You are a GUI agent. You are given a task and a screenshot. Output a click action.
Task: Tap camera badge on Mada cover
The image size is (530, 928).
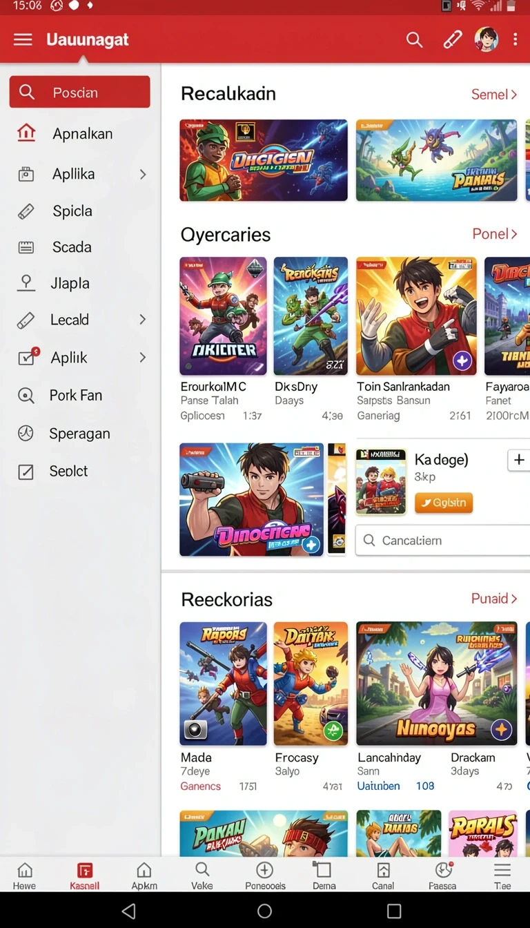pos(194,730)
